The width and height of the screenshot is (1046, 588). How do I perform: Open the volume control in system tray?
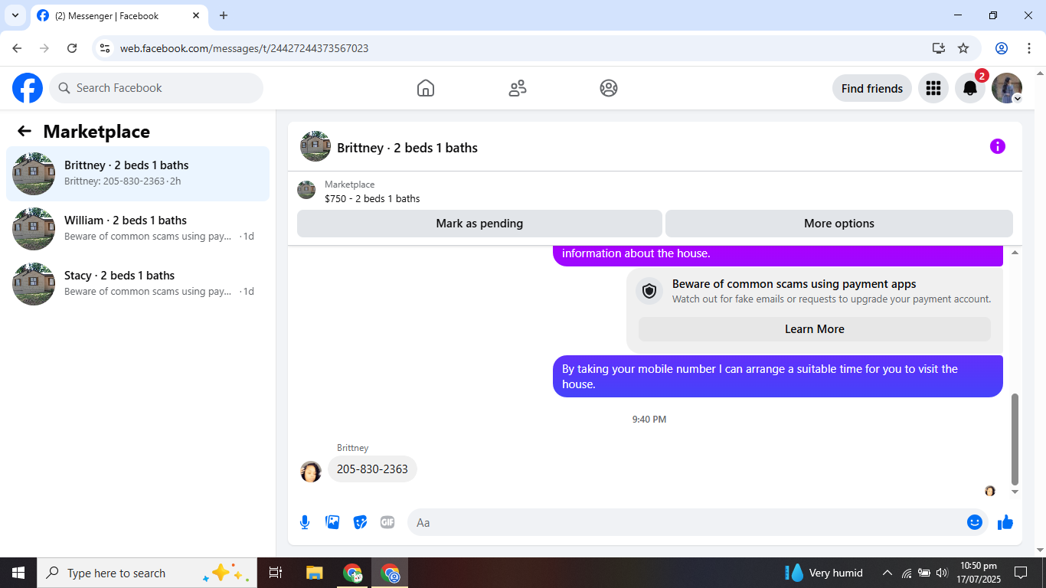point(942,573)
